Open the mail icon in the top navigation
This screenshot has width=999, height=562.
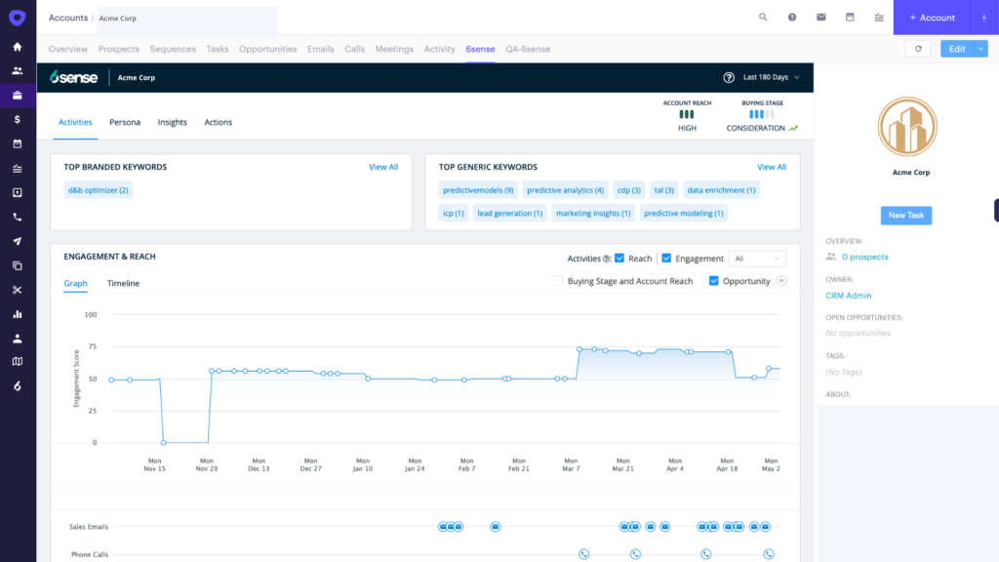pyautogui.click(x=820, y=17)
